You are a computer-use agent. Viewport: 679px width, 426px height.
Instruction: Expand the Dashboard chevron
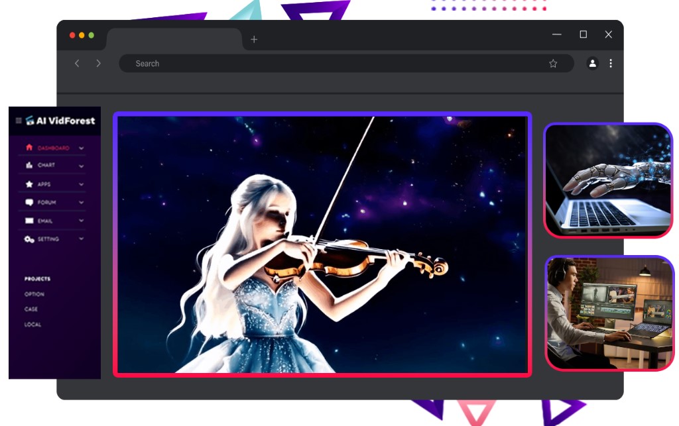[82, 148]
